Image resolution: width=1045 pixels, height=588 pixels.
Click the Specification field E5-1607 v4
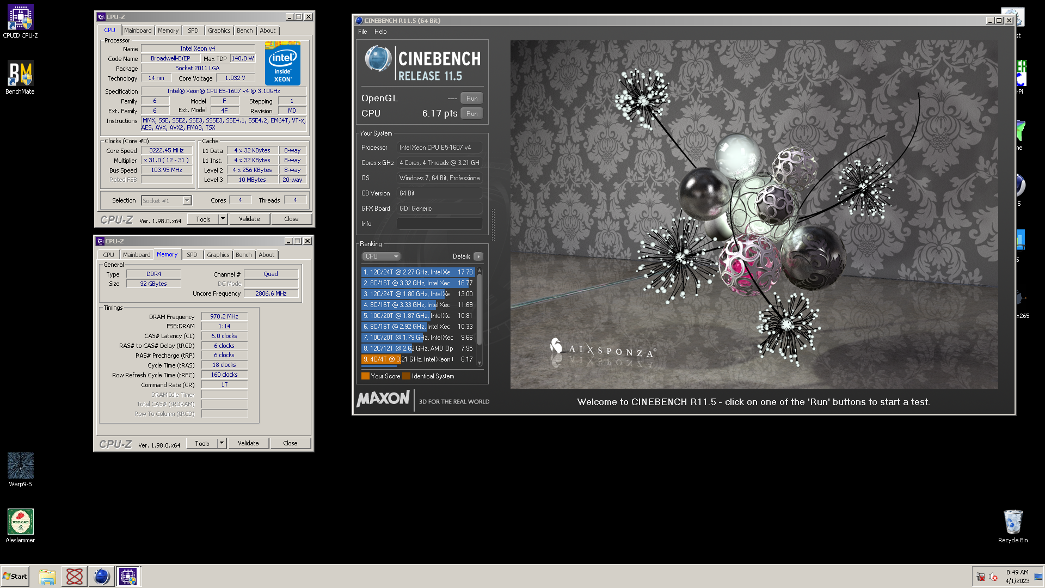[x=224, y=91]
